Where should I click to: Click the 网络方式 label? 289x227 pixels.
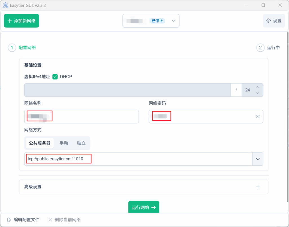pyautogui.click(x=33, y=130)
